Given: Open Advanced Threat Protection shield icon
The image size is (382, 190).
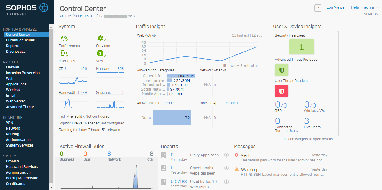Looking at the screenshot, I should click(x=281, y=70).
